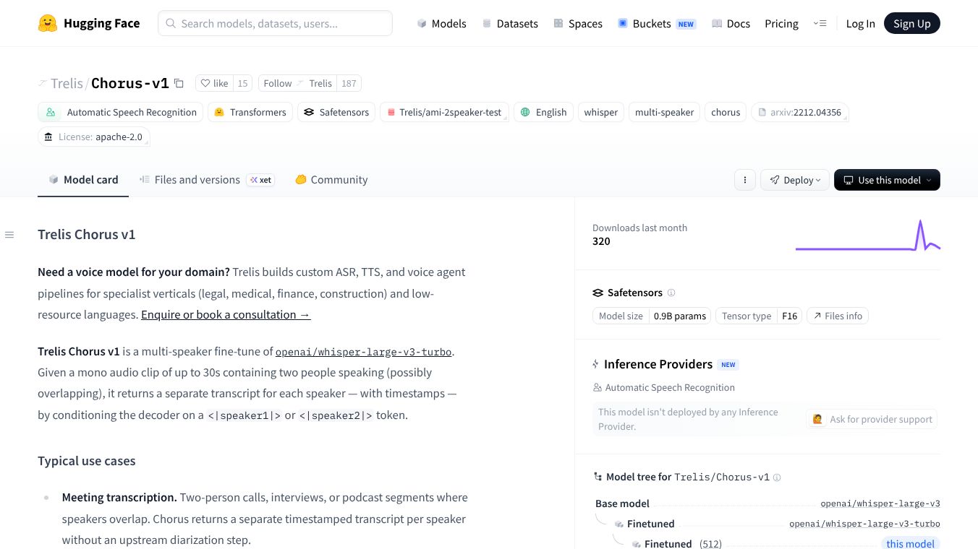This screenshot has height=549, width=978.
Task: Open the like count 15
Action: (x=242, y=83)
